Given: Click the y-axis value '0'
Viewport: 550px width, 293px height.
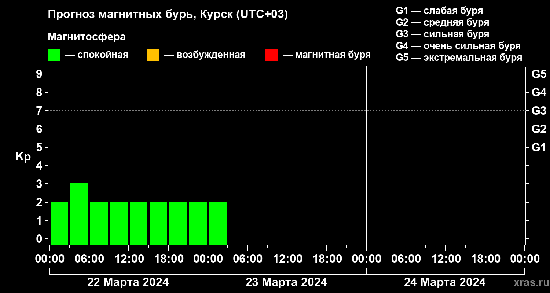Looking at the screenshot, I should (40, 239).
